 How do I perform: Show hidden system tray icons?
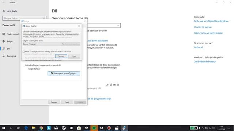coord(203,128)
